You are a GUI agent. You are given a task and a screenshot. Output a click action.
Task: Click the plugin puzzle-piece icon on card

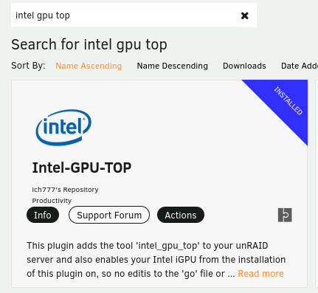click(285, 215)
